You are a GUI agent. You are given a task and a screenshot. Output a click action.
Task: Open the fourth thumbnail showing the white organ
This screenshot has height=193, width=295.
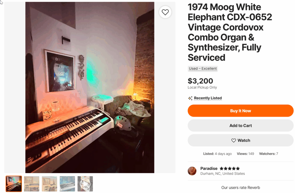tap(67, 183)
